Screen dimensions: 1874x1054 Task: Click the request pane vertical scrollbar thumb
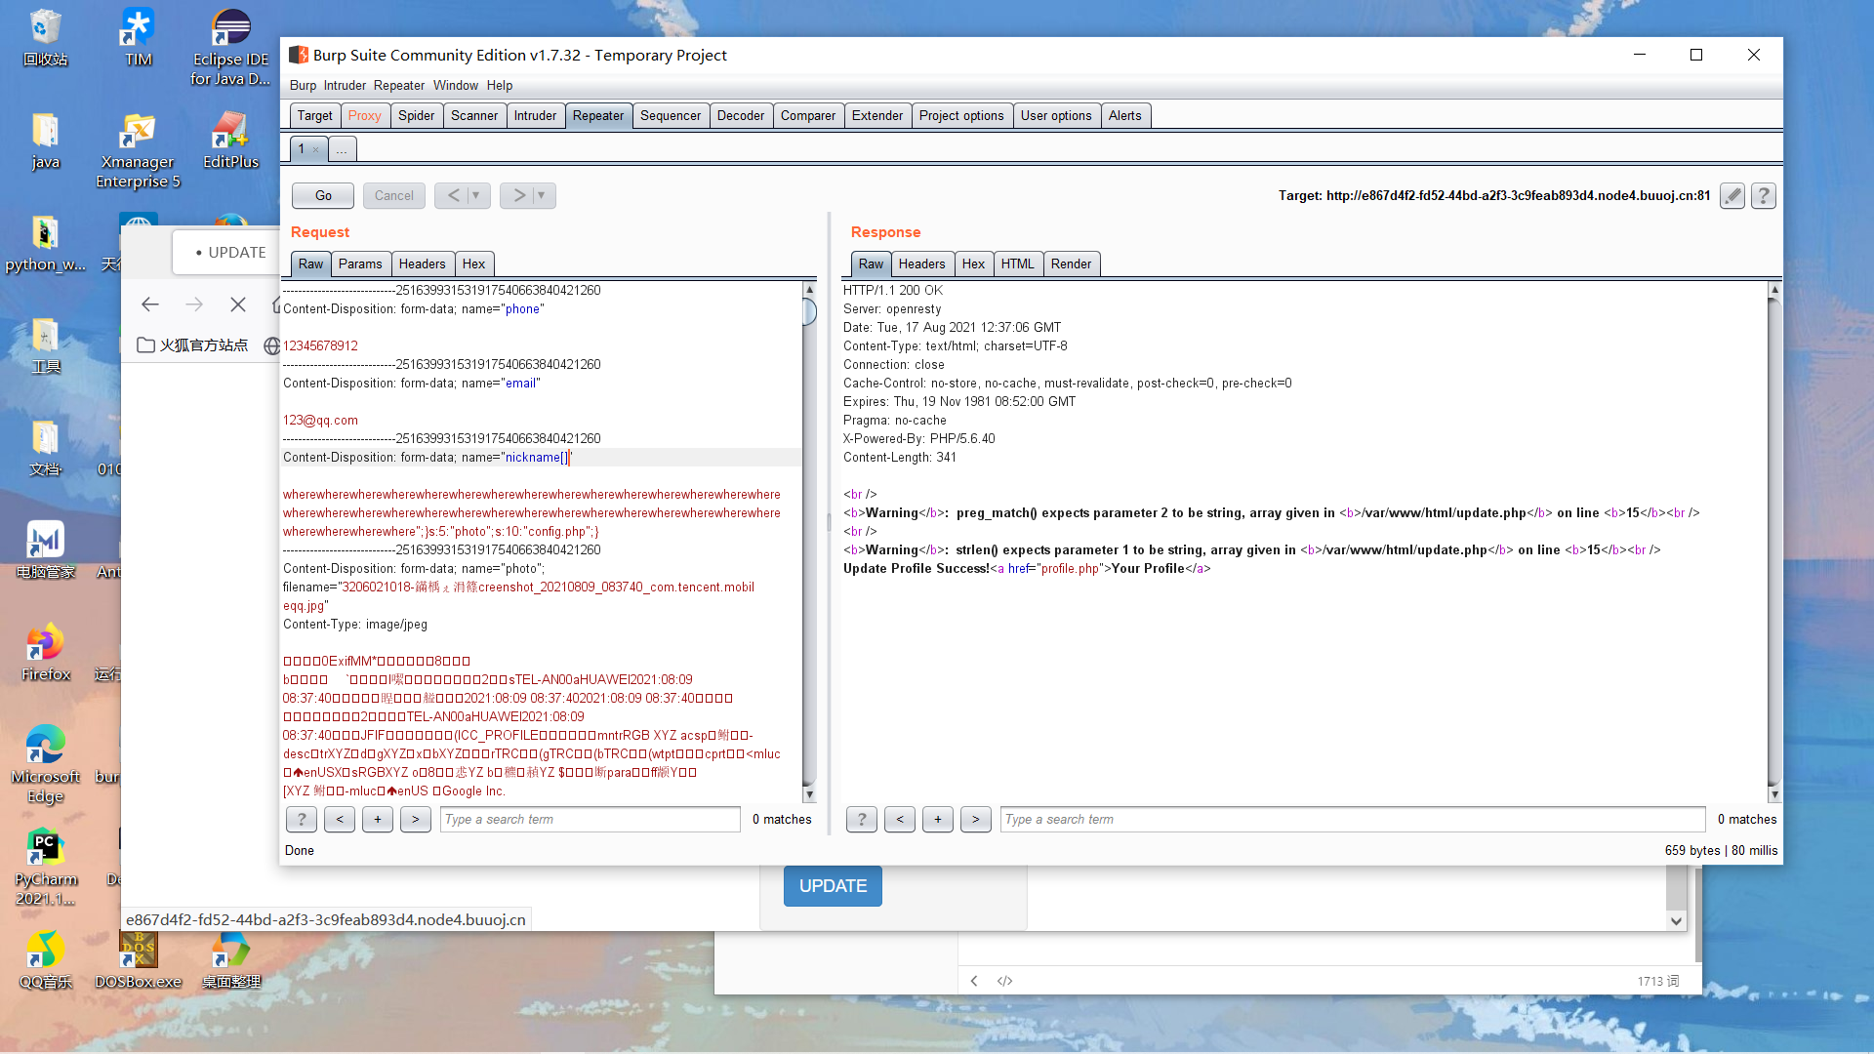pyautogui.click(x=809, y=312)
